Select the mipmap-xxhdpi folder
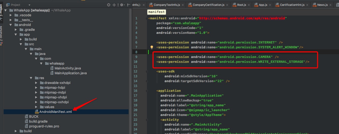This screenshot has width=339, height=134. point(56,102)
